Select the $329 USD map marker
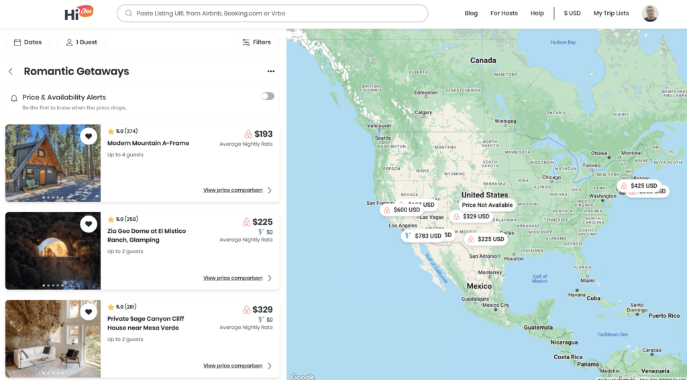 (471, 216)
